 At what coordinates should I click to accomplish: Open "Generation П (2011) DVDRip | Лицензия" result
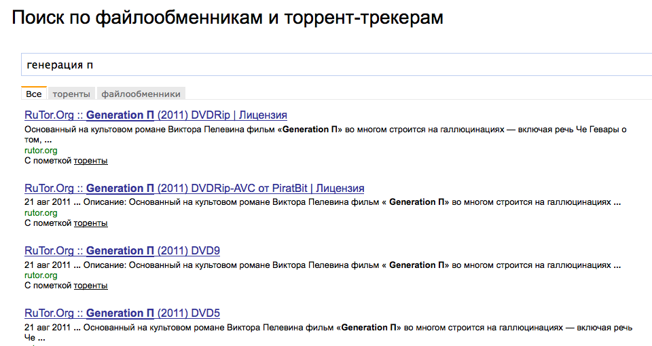156,115
